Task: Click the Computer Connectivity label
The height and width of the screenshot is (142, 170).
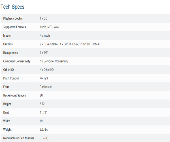Action: click(17, 61)
